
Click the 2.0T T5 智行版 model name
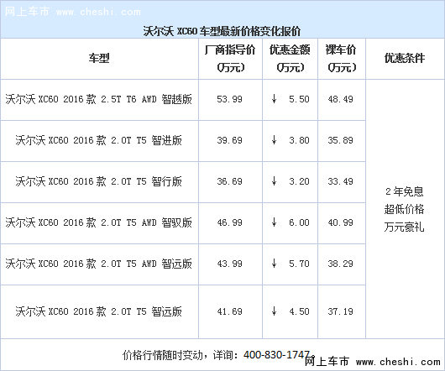[x=99, y=181]
